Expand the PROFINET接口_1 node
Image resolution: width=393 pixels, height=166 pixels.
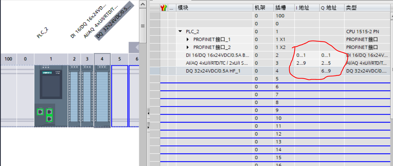188,39
